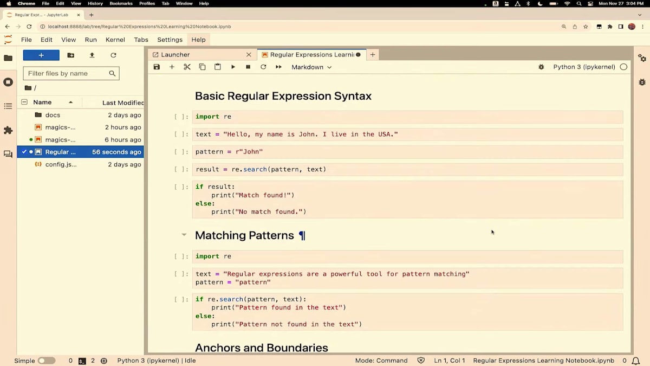Open the table of contents sidebar
Viewport: 650px width, 366px height.
(x=8, y=106)
